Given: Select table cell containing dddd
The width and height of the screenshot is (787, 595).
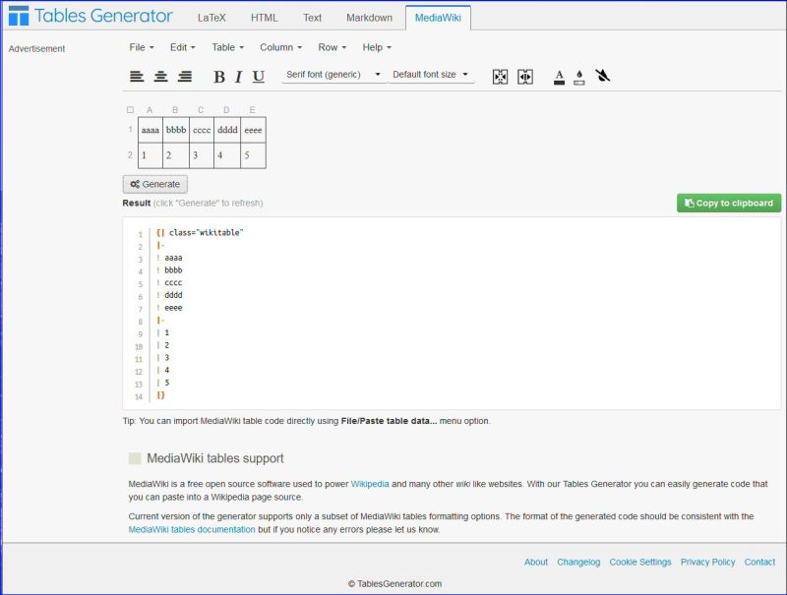Looking at the screenshot, I should click(x=227, y=130).
